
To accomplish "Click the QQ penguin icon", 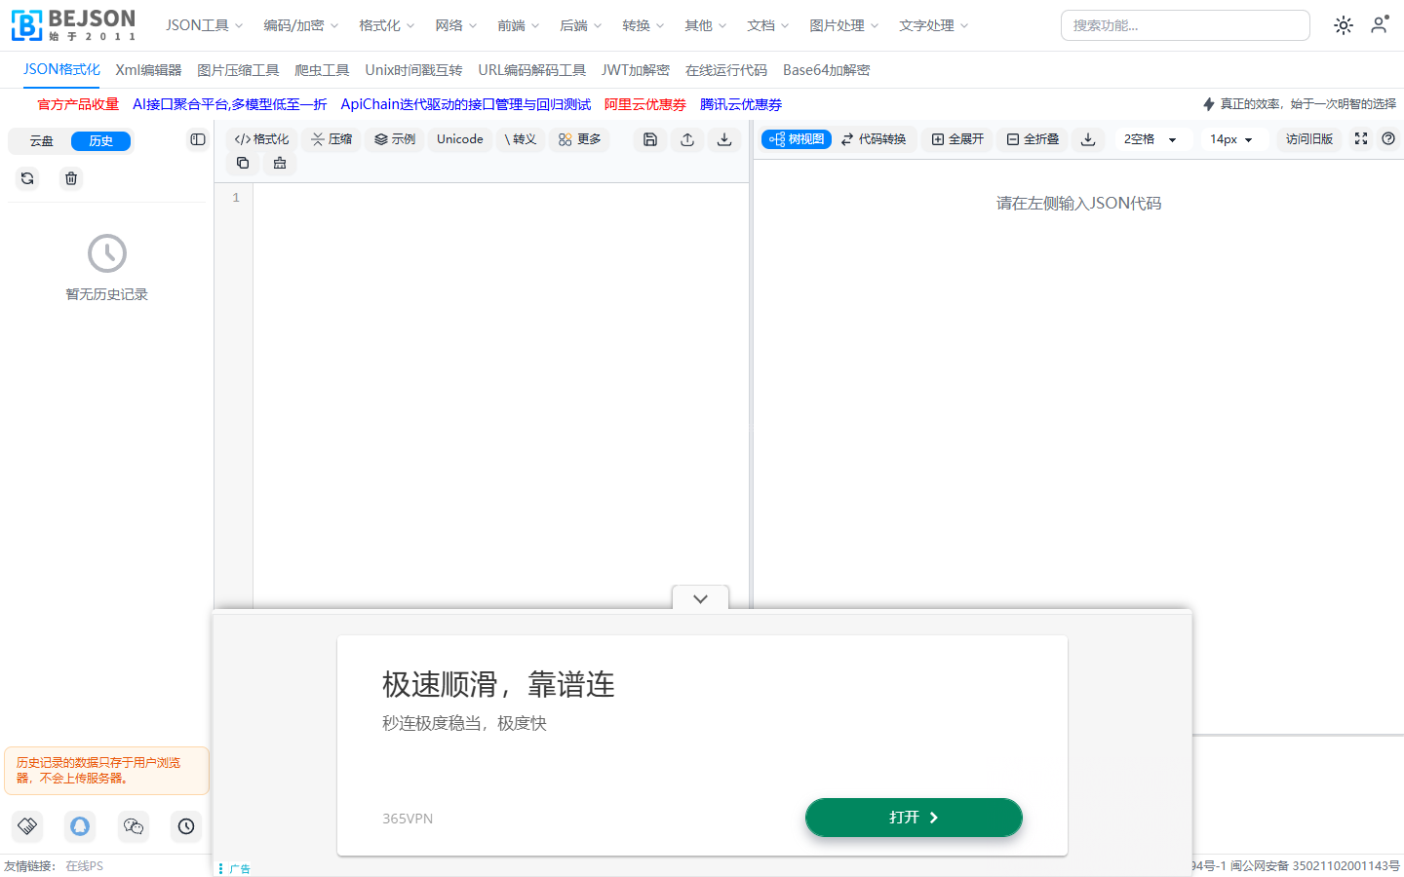I will (x=80, y=826).
